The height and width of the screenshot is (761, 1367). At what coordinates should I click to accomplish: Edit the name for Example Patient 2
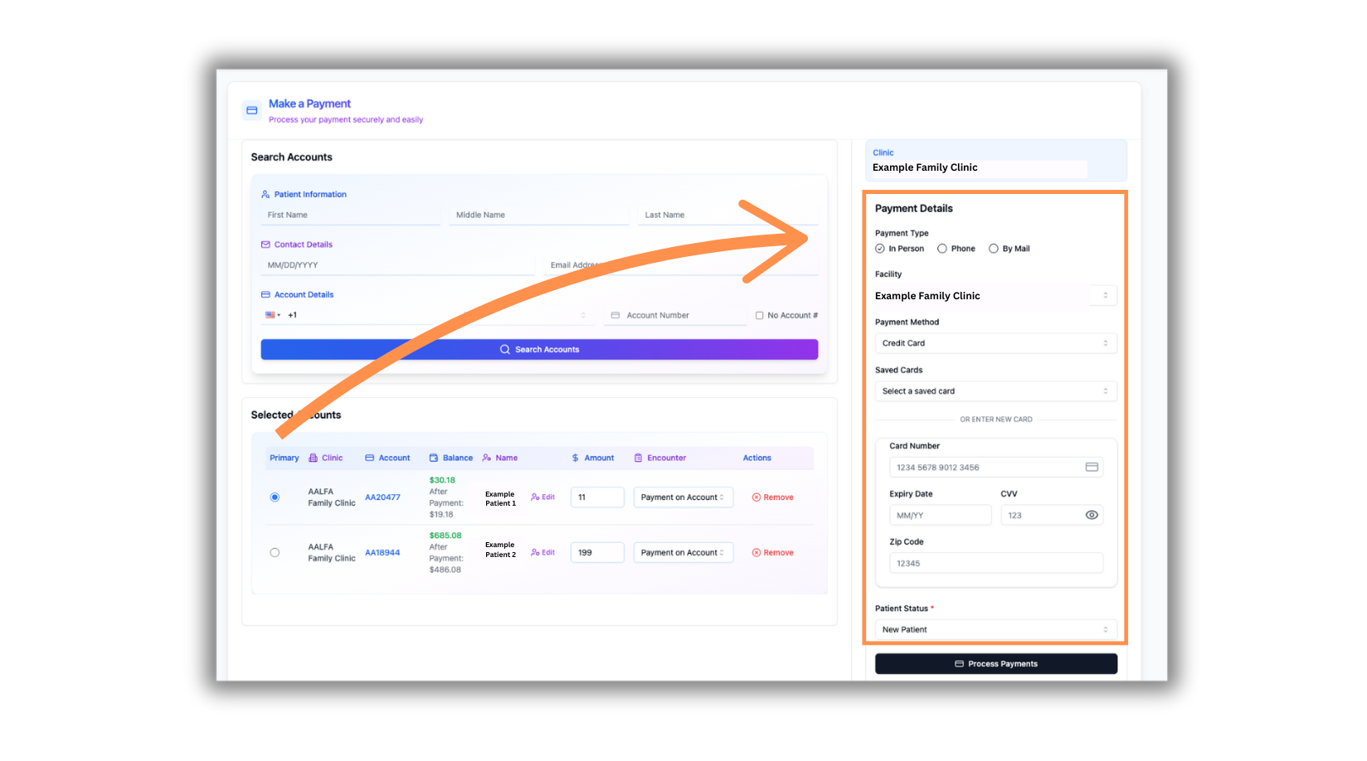[542, 553]
